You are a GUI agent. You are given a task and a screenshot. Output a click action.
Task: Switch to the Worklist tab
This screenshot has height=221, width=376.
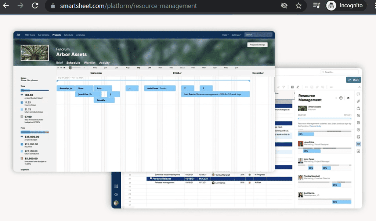point(90,63)
